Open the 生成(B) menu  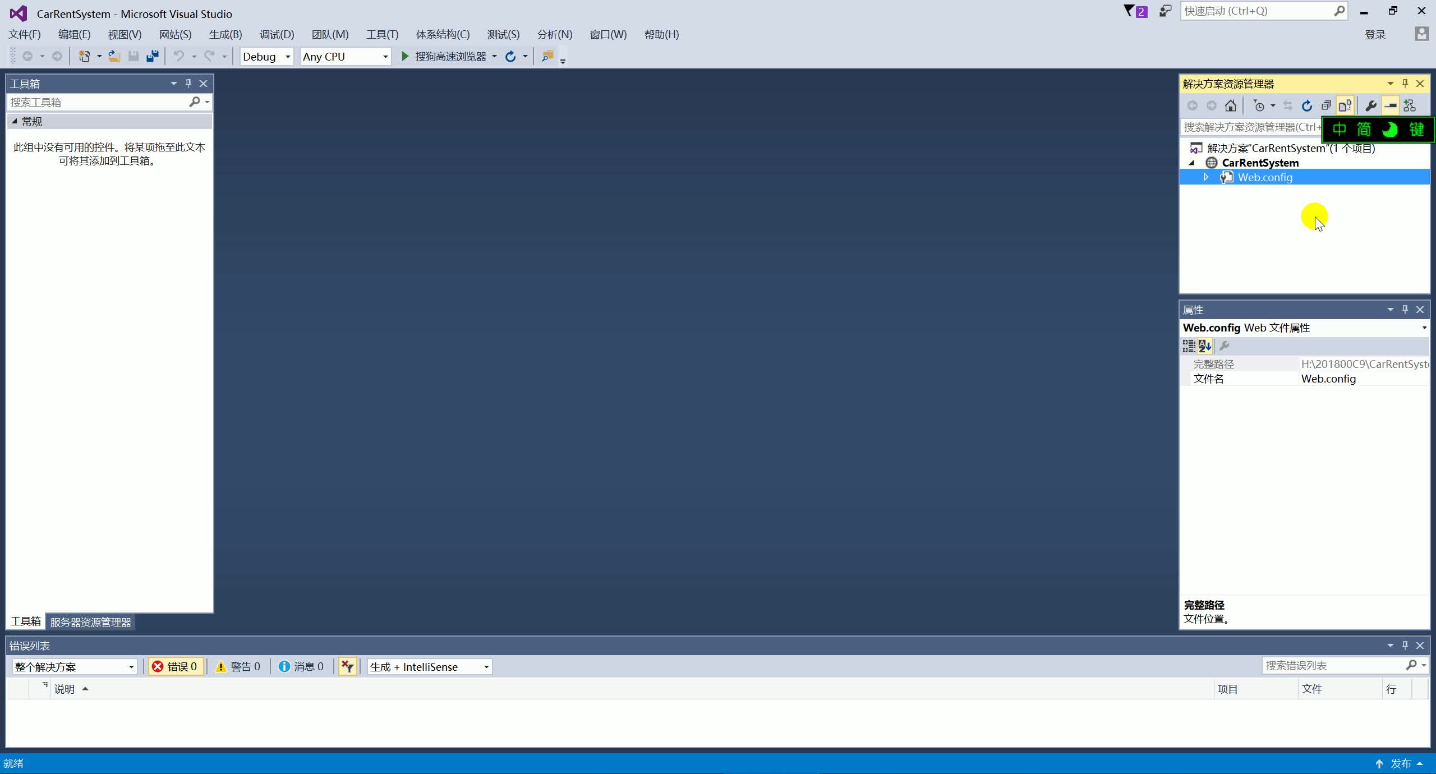click(225, 34)
